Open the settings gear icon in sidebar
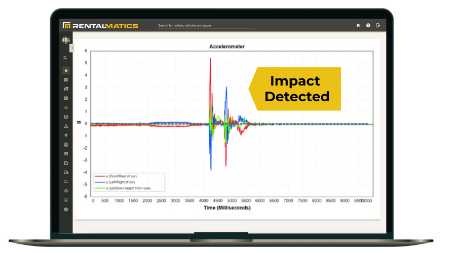 pyautogui.click(x=66, y=209)
